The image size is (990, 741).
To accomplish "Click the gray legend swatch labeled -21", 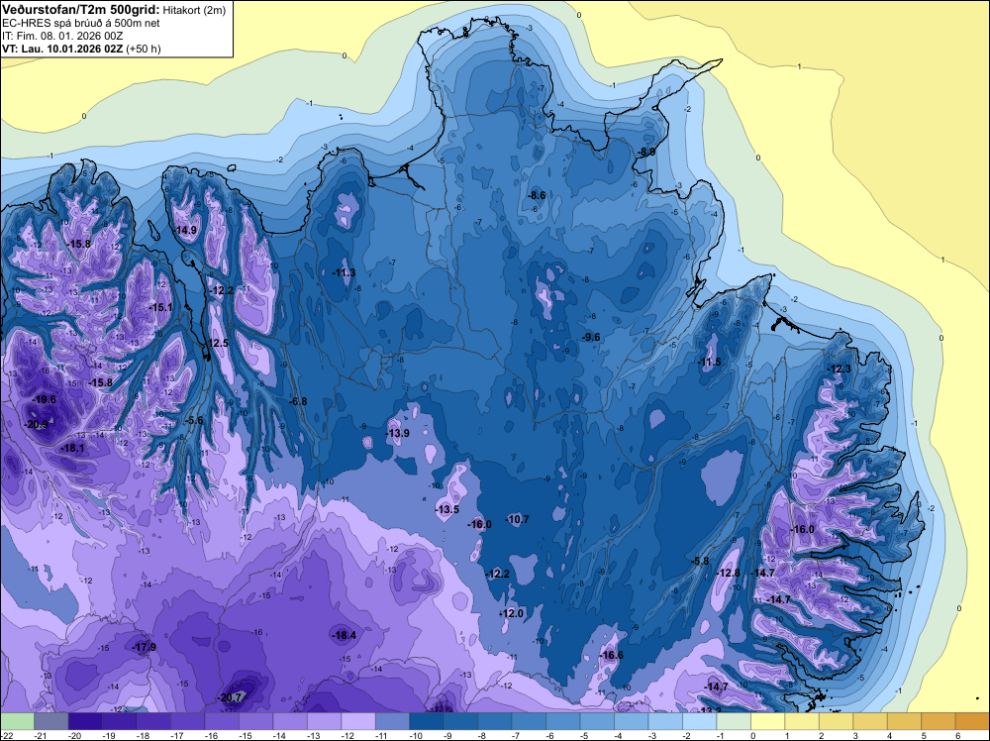I will pyautogui.click(x=51, y=721).
